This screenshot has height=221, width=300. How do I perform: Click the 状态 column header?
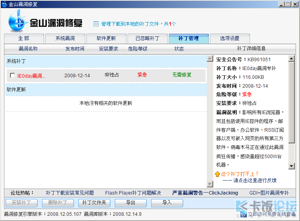click(179, 49)
